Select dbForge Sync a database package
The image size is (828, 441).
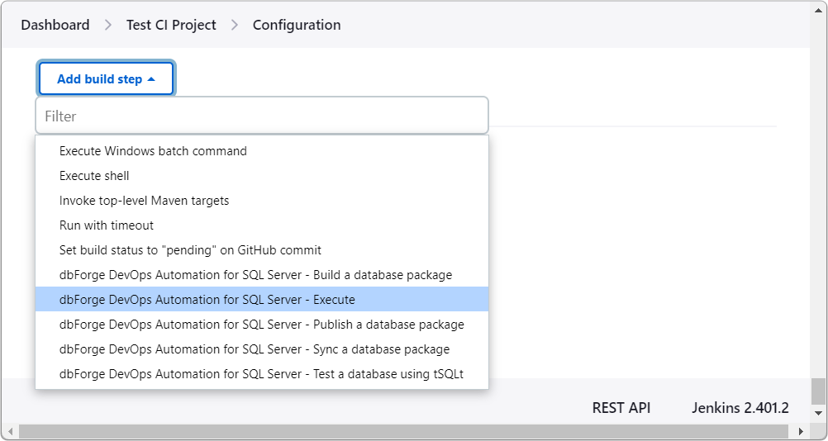click(x=255, y=349)
